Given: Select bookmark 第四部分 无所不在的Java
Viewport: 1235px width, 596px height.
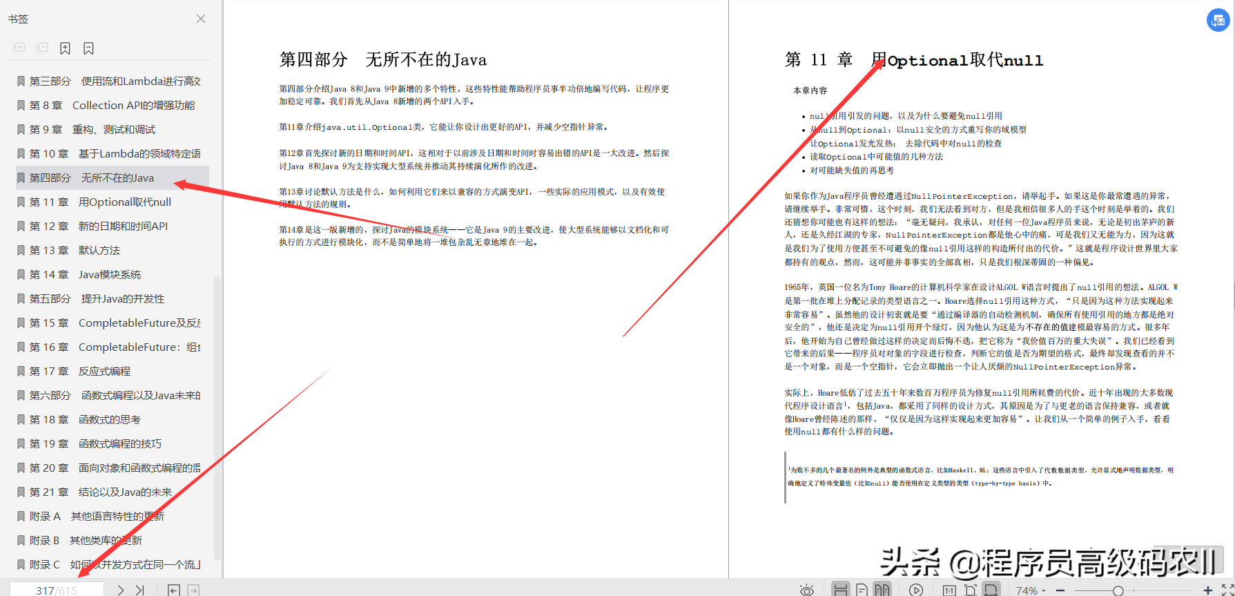Looking at the screenshot, I should tap(112, 177).
